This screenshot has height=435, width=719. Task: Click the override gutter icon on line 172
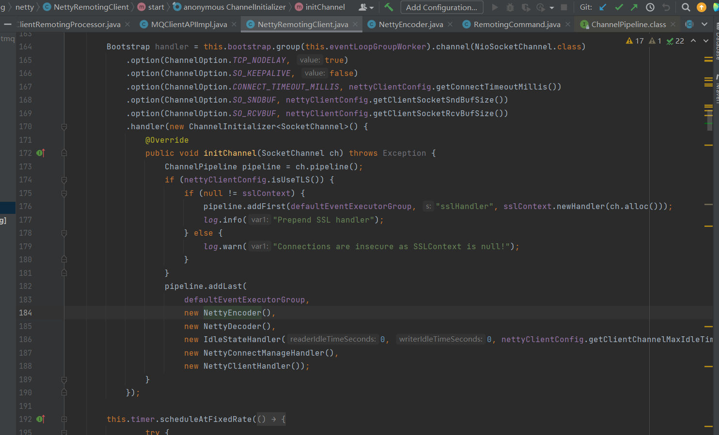tap(41, 153)
